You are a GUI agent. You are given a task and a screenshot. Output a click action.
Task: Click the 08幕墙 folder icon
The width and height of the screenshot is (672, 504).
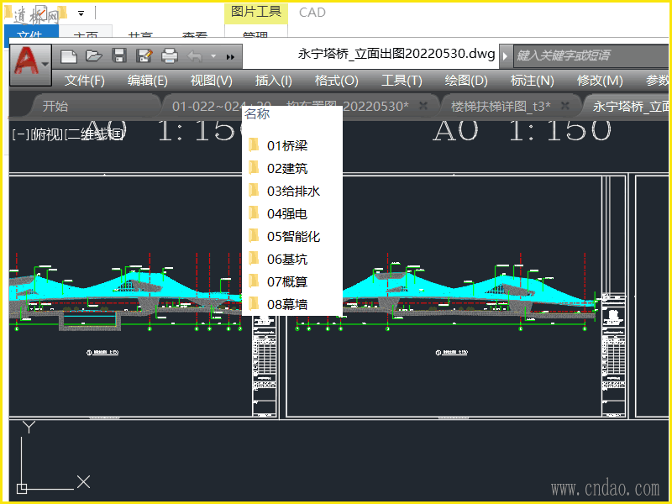pos(254,303)
